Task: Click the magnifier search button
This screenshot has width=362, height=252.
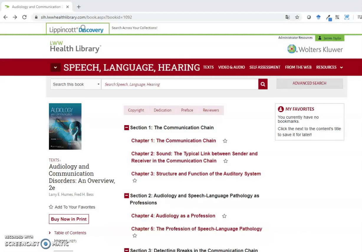Action: pos(263,84)
